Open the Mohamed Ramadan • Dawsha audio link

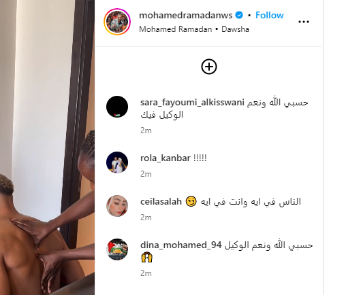[x=194, y=29]
